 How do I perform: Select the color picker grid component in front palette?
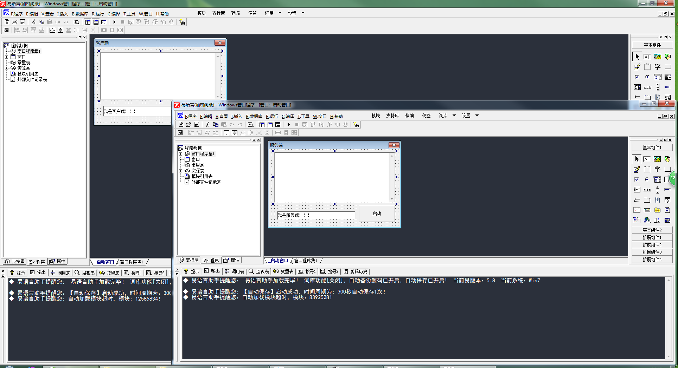coord(637,221)
